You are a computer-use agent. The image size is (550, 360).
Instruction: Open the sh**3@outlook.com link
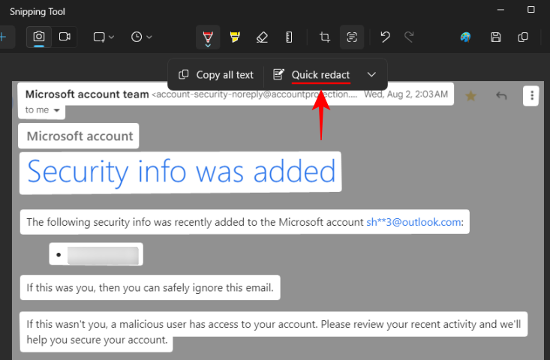click(413, 222)
